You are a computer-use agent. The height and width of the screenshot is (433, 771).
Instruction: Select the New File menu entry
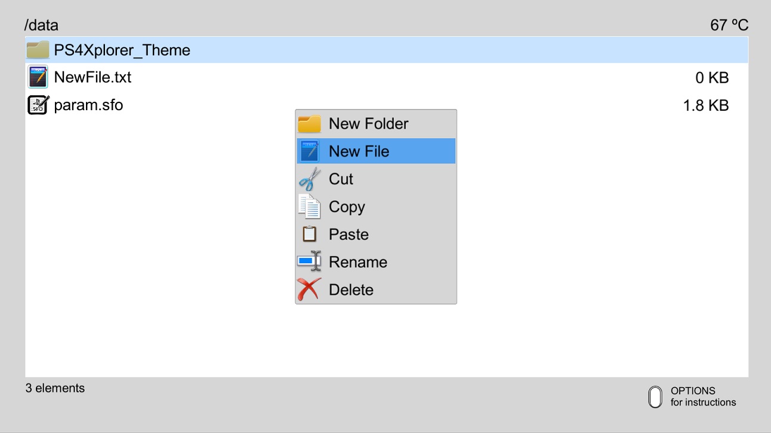[376, 151]
